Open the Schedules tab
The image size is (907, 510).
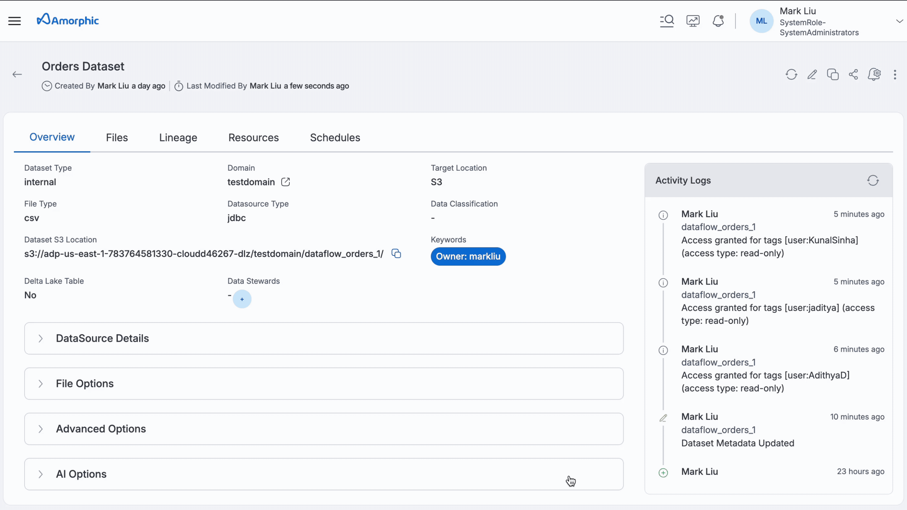[x=334, y=137]
